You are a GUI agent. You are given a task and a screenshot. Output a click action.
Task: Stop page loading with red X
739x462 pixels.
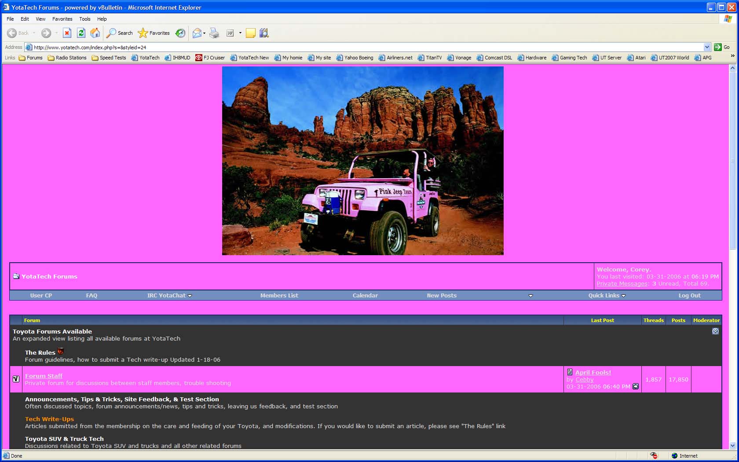point(67,33)
